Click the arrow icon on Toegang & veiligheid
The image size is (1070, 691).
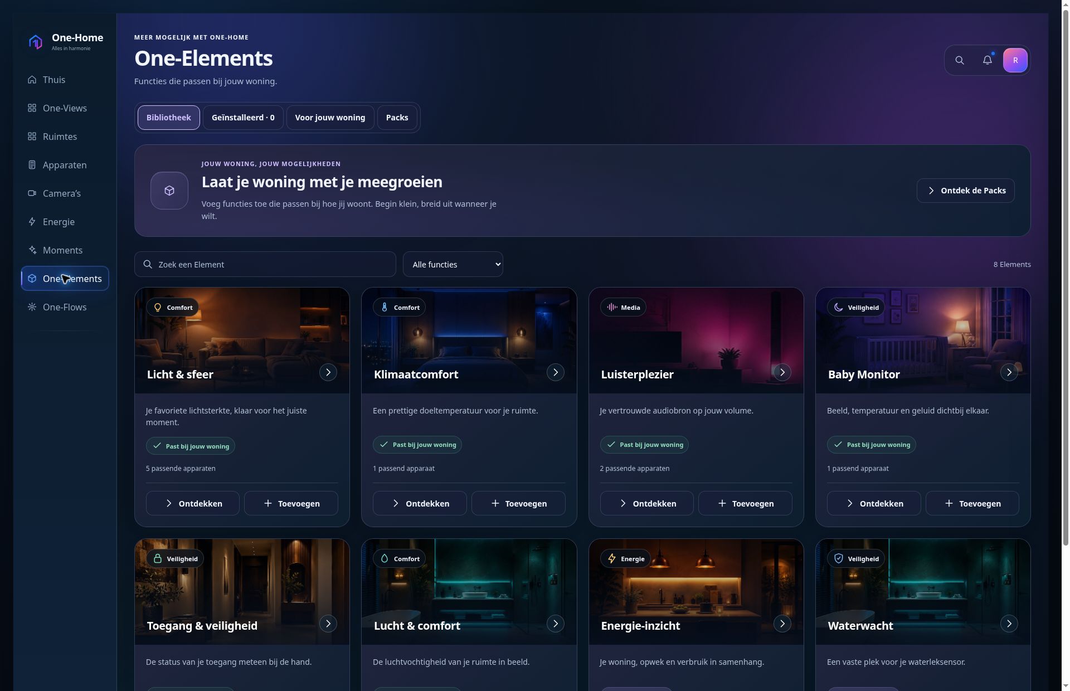328,624
